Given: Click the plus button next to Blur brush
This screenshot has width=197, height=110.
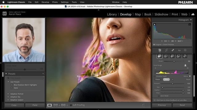Looking at the screenshot, I should [172, 79].
